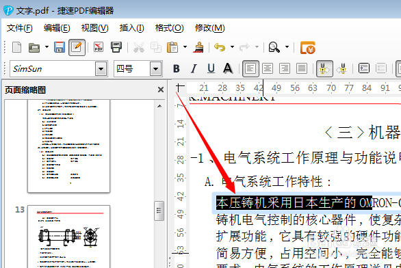Click the SimSun font name field

tap(53, 69)
